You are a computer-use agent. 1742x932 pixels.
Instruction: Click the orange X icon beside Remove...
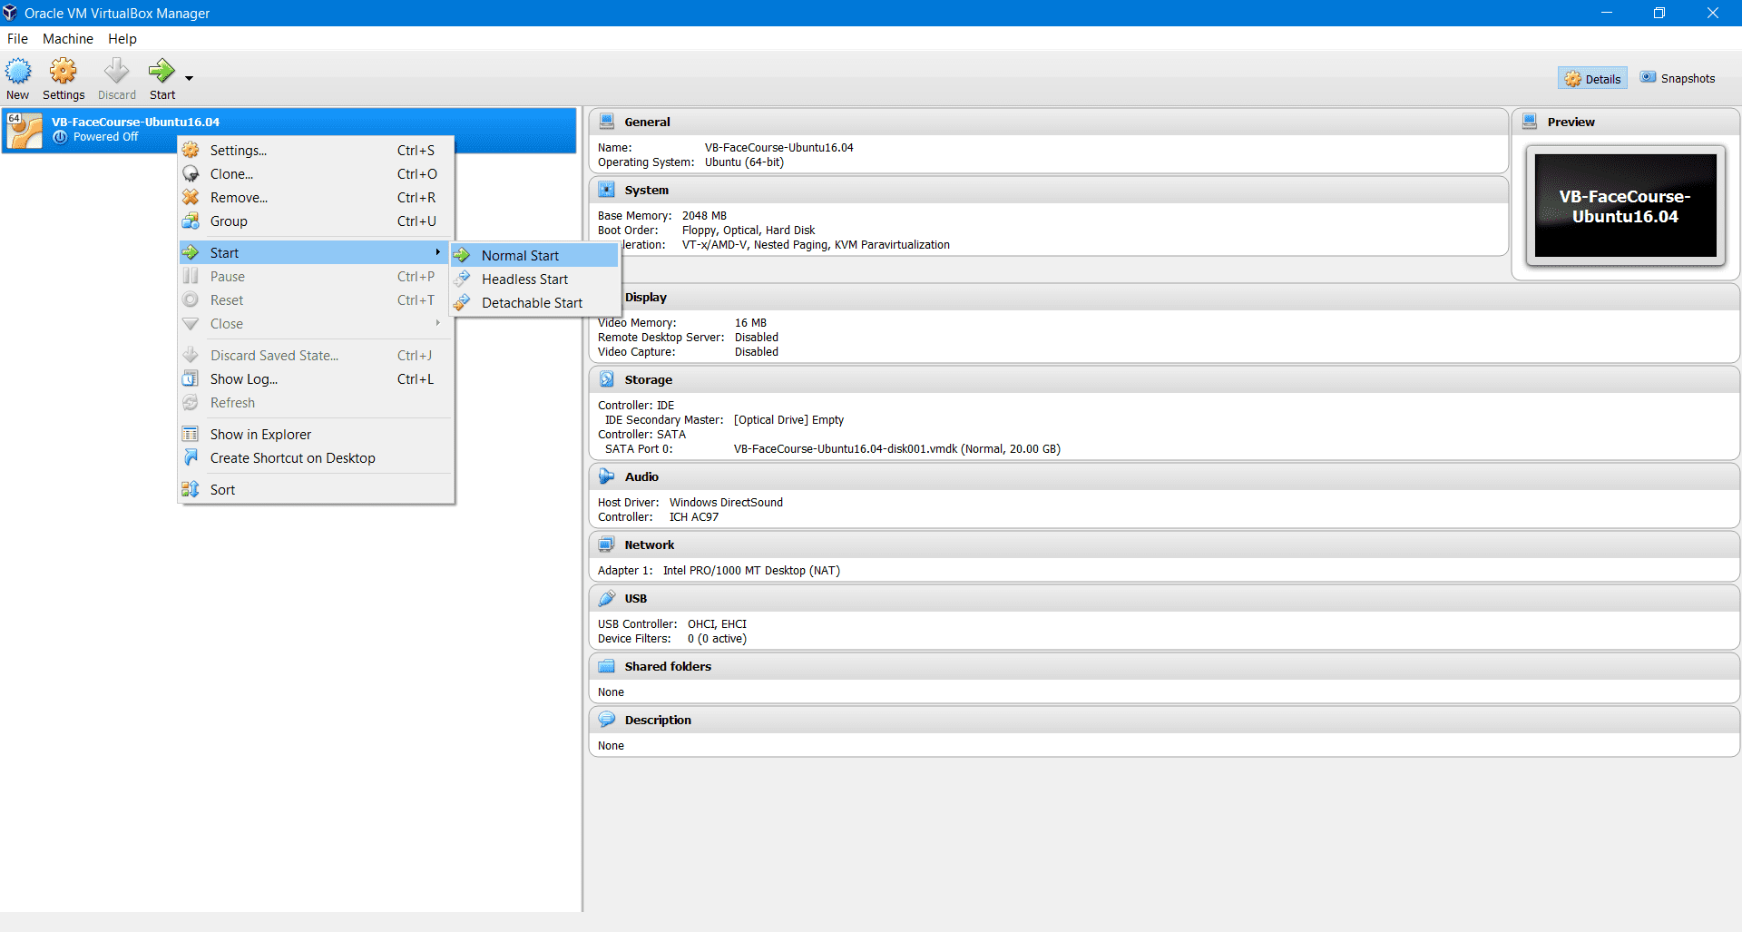point(191,197)
